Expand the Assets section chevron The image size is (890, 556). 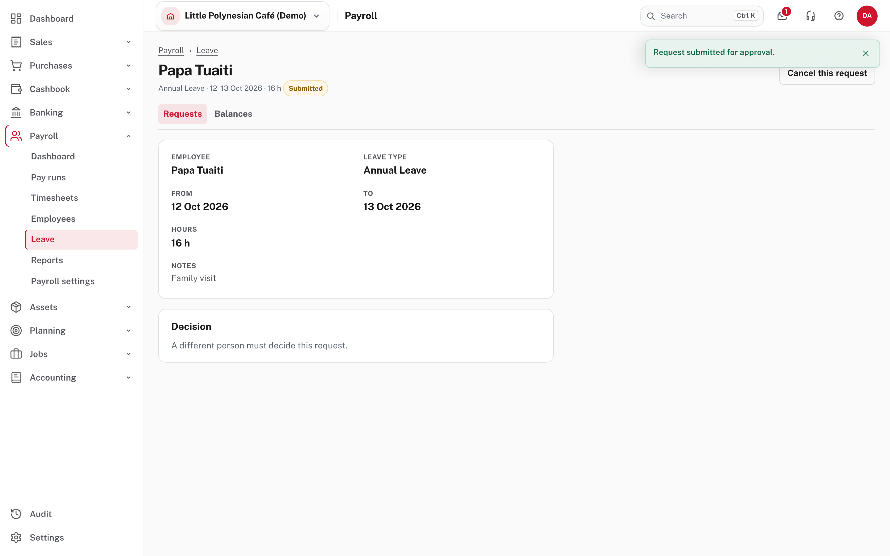[128, 307]
